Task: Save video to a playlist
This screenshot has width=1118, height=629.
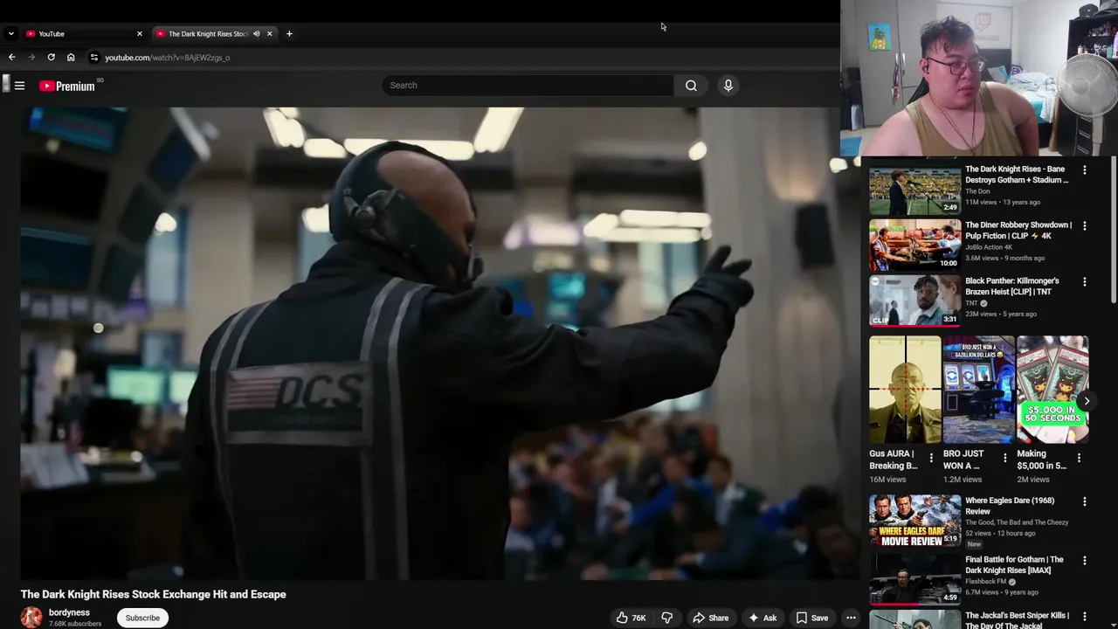Action: tap(811, 618)
